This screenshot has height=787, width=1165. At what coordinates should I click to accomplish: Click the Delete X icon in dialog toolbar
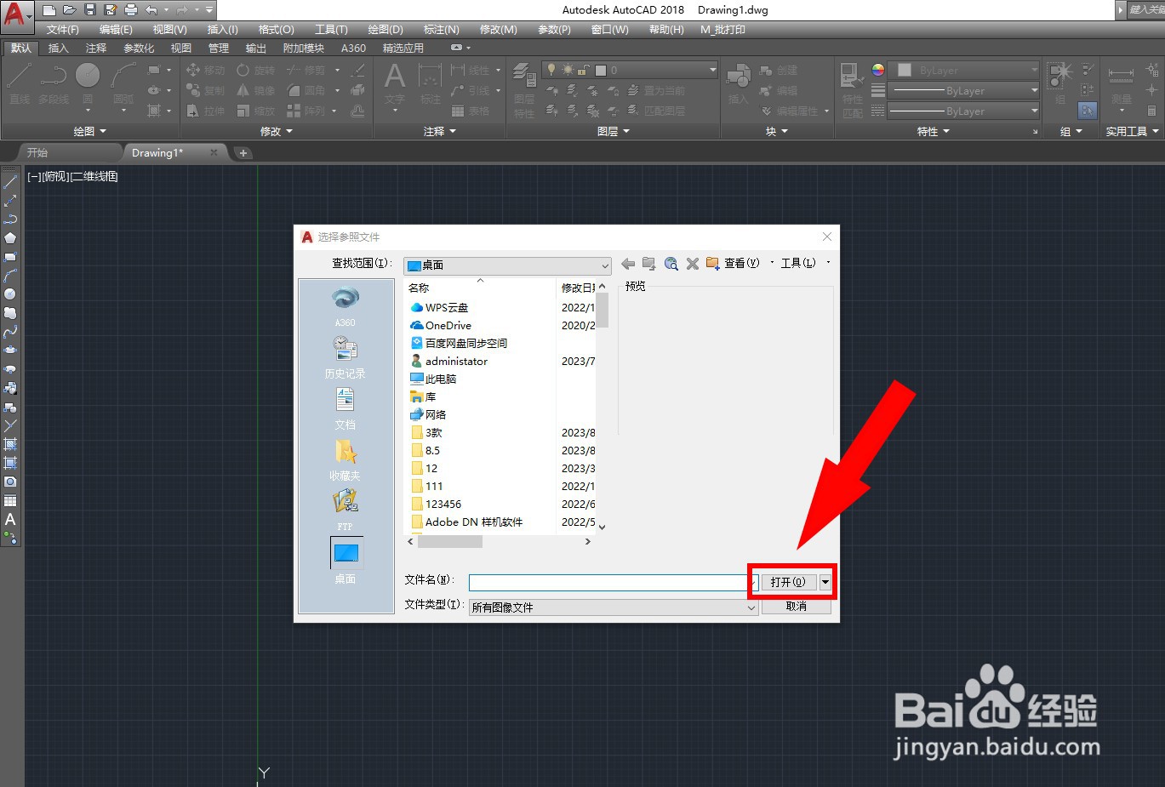pos(693,264)
